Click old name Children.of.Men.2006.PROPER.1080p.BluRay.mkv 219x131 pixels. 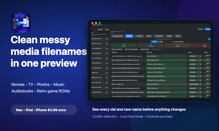pos(126,64)
